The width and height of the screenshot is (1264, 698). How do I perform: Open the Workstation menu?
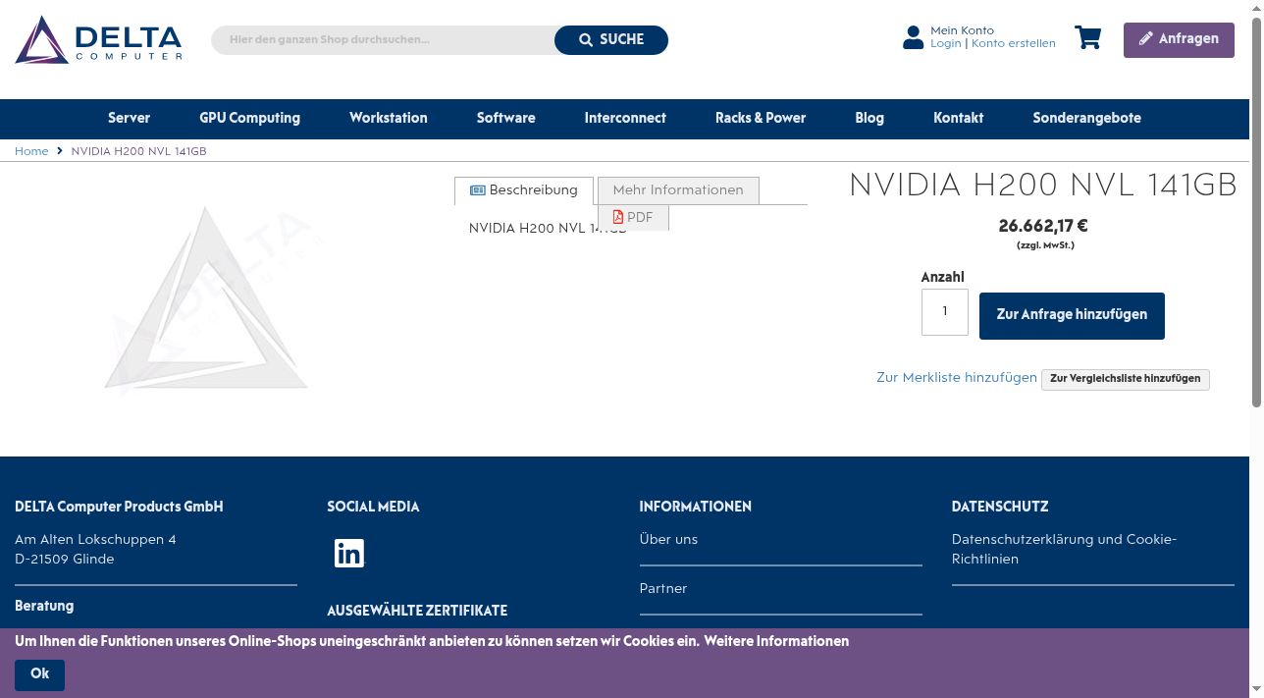(389, 119)
